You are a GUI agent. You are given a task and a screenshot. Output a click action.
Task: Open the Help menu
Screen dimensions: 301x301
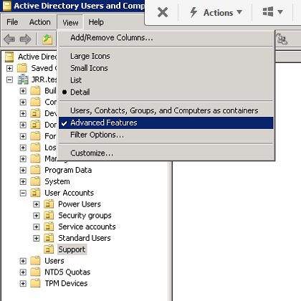click(x=96, y=22)
